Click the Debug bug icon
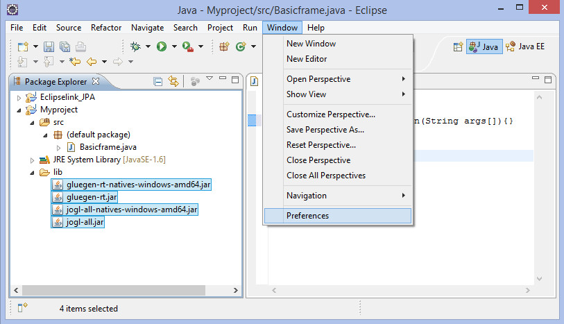 [x=135, y=47]
